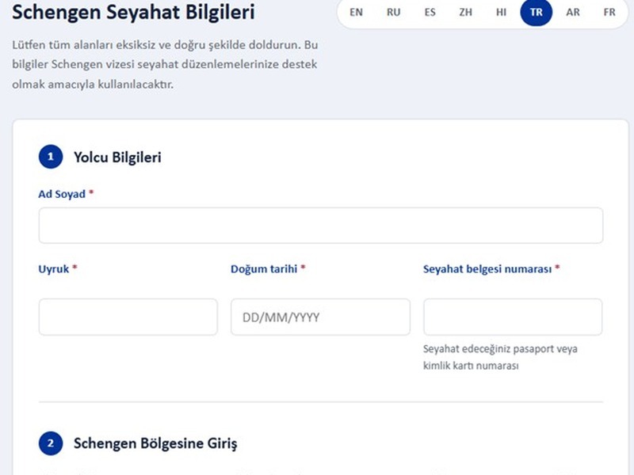Click the step 1 circle badge
The width and height of the screenshot is (634, 475).
click(51, 157)
